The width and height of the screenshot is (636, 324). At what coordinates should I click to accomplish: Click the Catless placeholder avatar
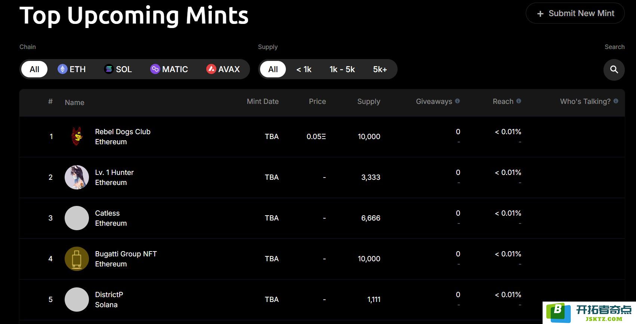coord(77,218)
